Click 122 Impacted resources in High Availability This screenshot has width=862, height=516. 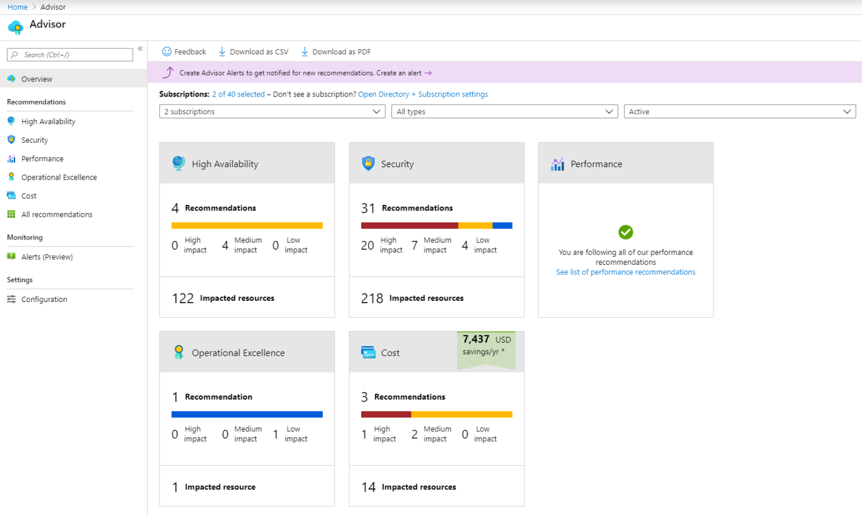[x=223, y=298]
